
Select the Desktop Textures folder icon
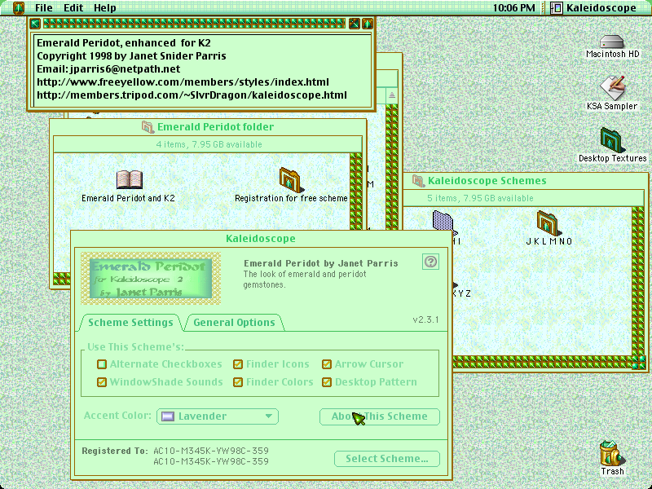pos(612,139)
